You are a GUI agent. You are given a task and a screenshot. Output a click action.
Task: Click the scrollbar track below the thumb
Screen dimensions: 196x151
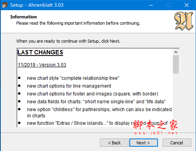(x=176, y=100)
